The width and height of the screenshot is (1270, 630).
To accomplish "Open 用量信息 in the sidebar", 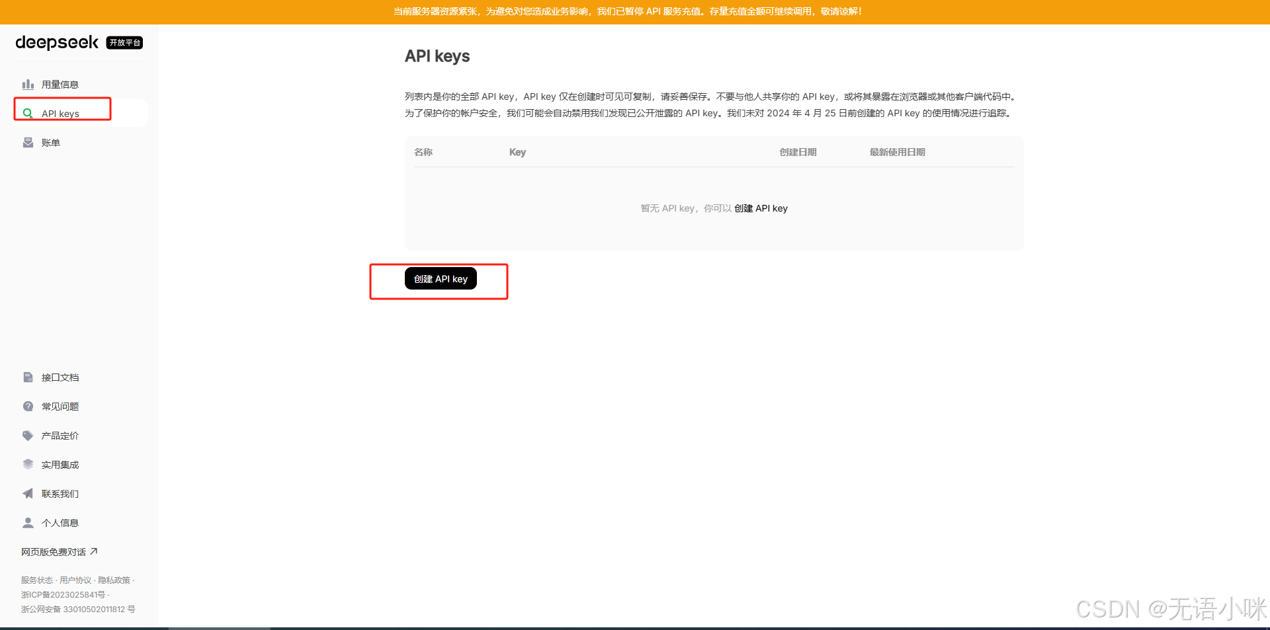I will (x=79, y=85).
